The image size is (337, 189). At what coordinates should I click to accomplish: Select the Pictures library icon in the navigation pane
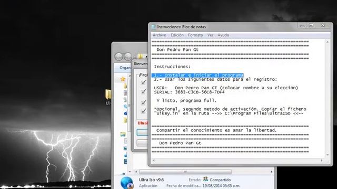click(125, 148)
